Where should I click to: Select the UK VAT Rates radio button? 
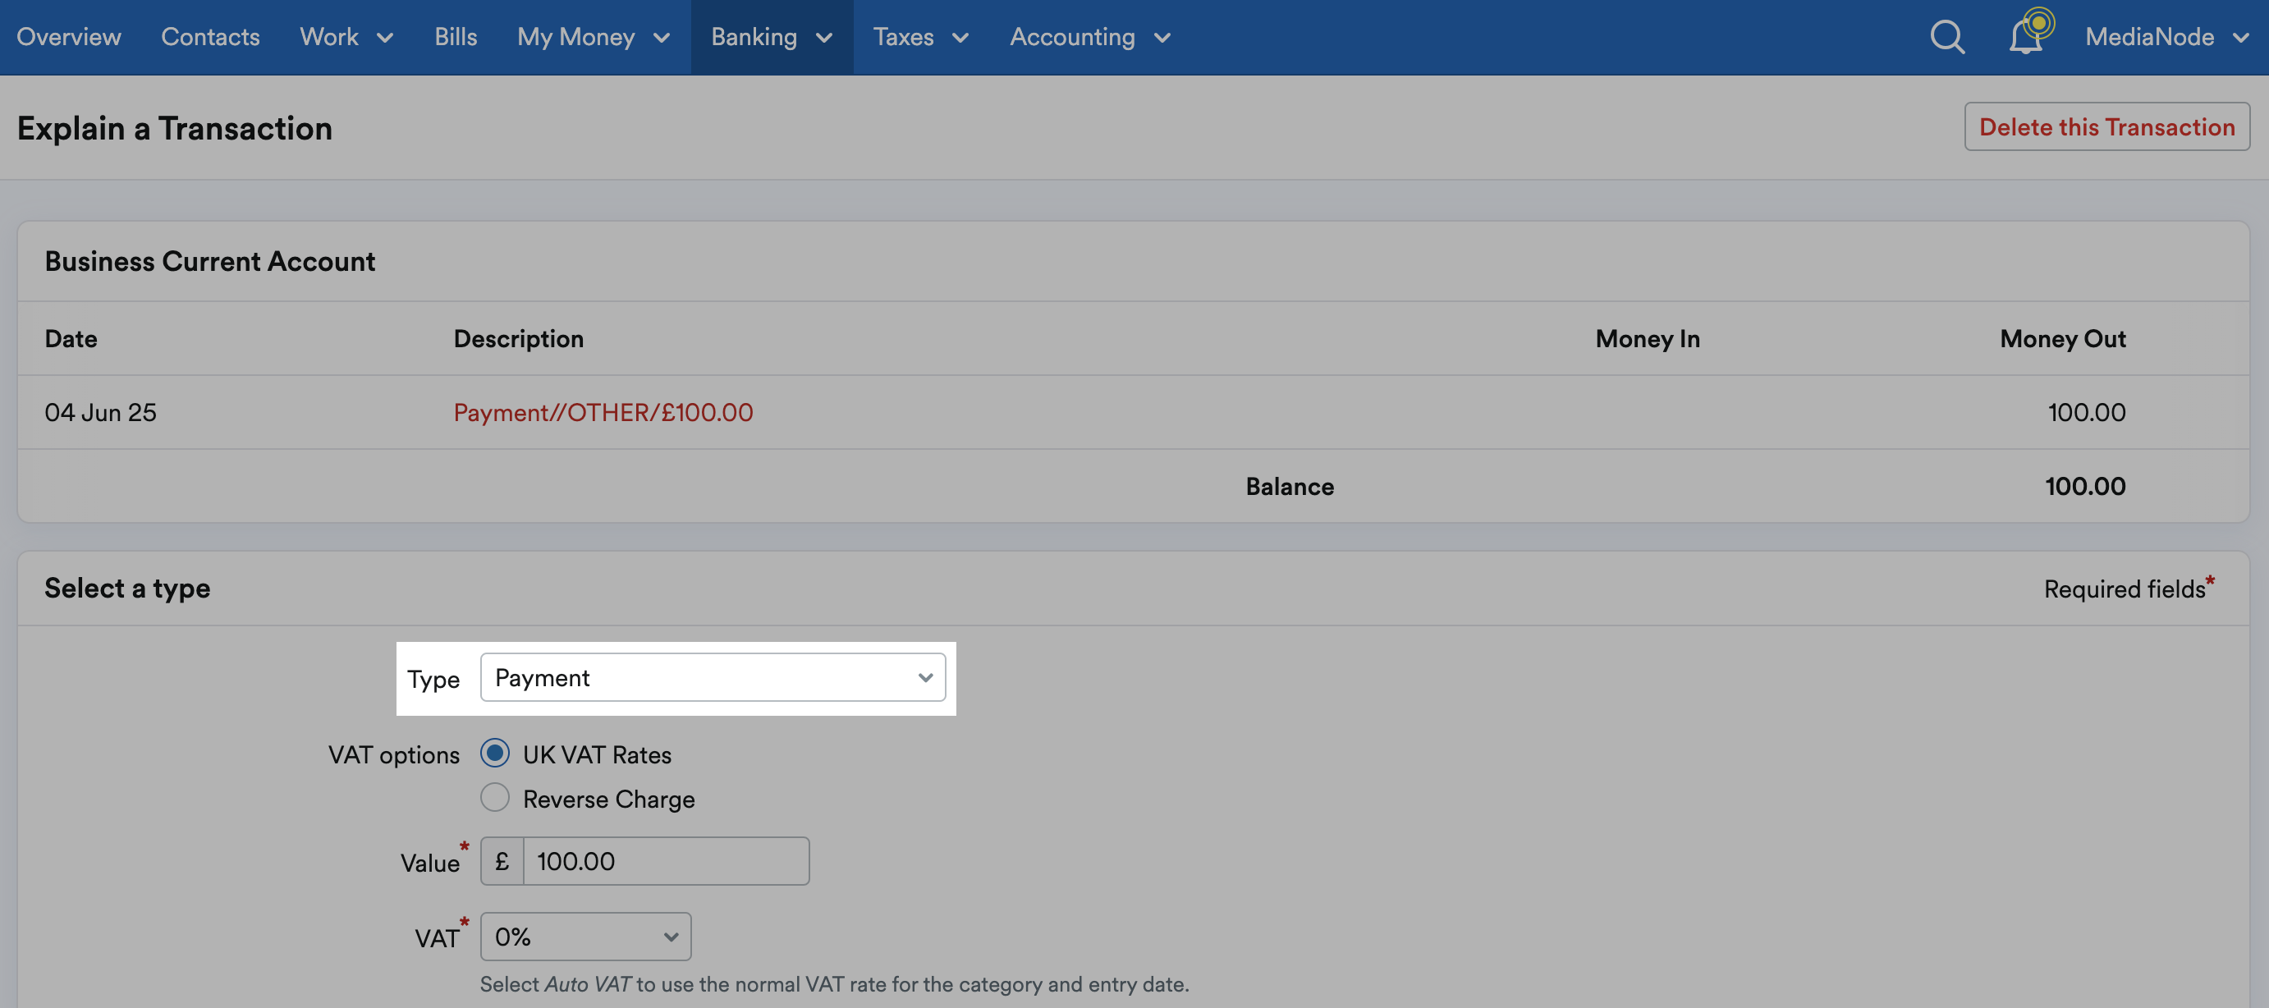[495, 753]
